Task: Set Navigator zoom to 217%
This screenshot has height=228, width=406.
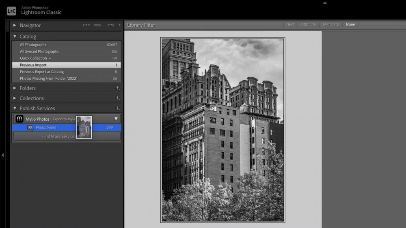Action: pos(111,26)
